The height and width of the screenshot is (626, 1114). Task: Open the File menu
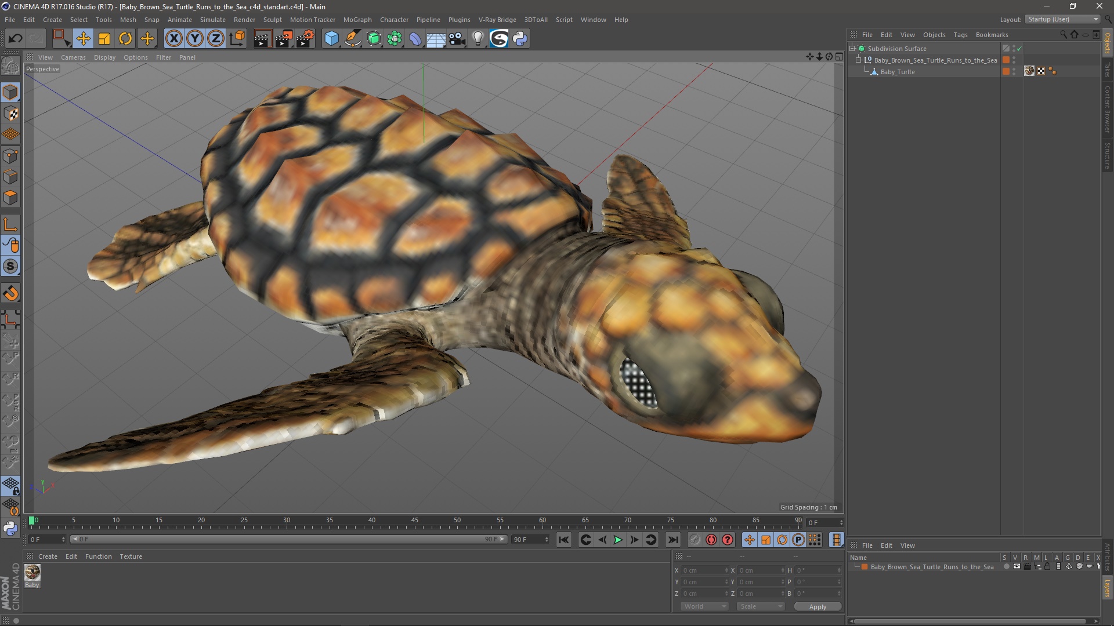click(x=10, y=20)
